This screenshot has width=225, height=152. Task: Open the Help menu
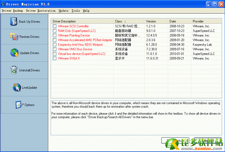click(x=86, y=11)
